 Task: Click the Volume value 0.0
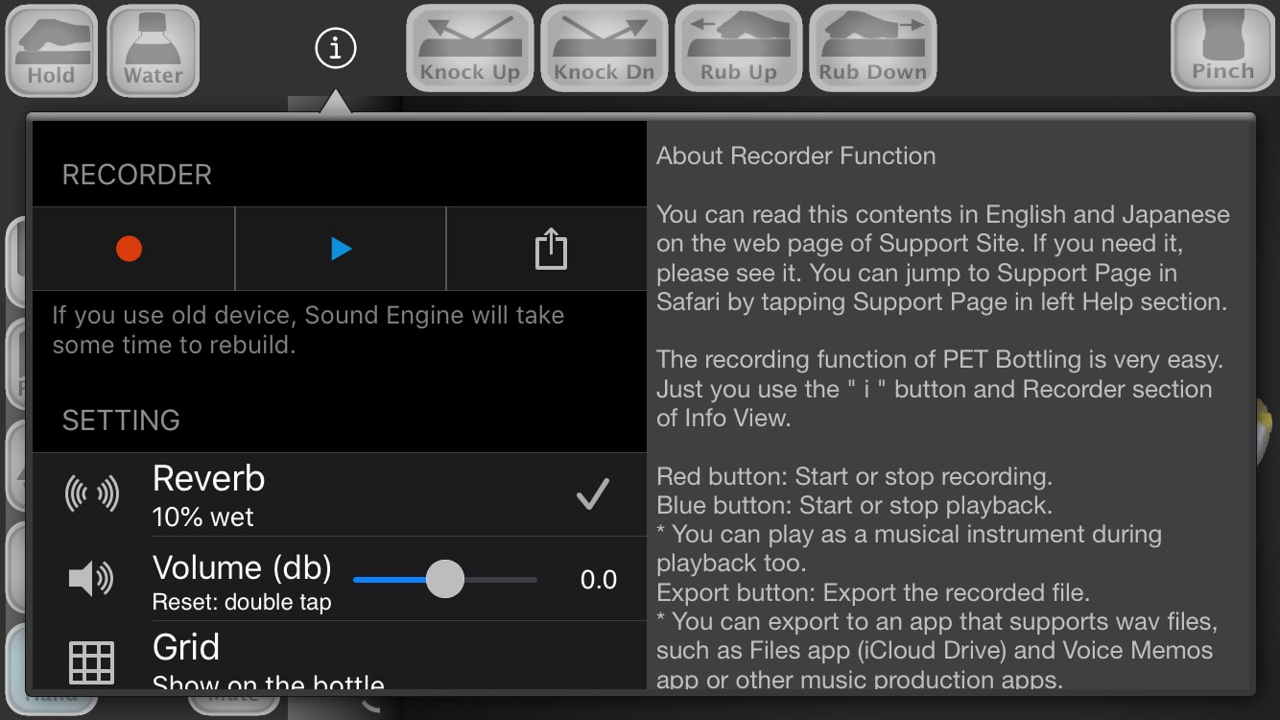coord(599,579)
